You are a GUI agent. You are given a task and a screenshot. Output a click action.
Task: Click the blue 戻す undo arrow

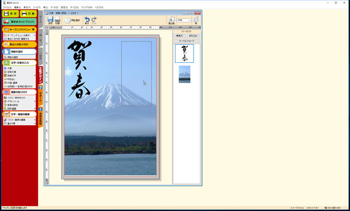pyautogui.click(x=87, y=20)
